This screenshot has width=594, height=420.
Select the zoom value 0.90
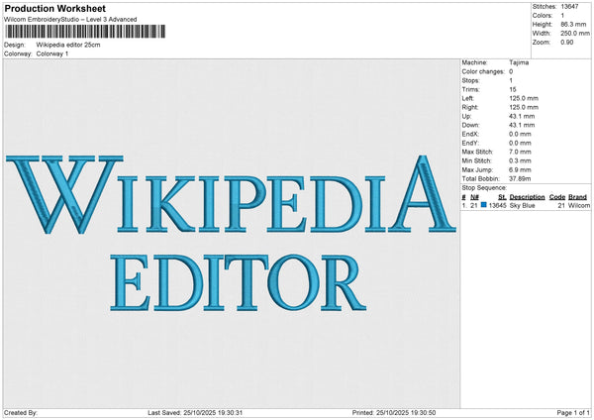click(x=567, y=42)
